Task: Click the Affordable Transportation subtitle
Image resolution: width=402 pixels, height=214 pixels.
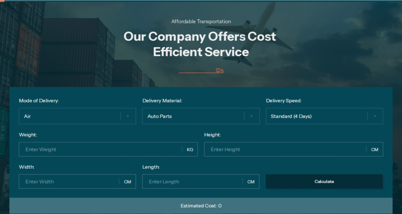Action: (201, 22)
